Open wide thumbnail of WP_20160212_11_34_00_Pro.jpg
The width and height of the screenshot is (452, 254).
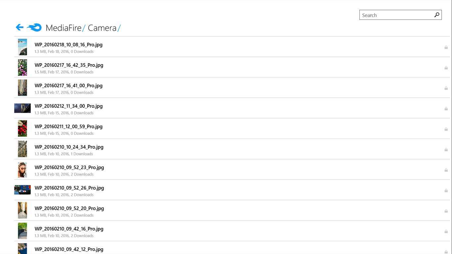pyautogui.click(x=23, y=108)
